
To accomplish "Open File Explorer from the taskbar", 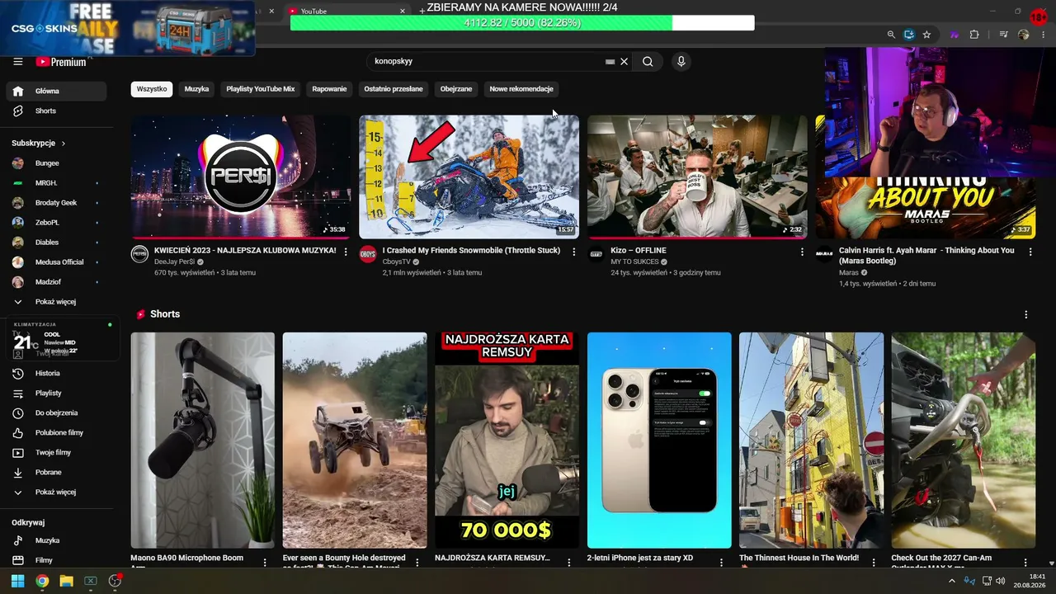I will pyautogui.click(x=66, y=581).
